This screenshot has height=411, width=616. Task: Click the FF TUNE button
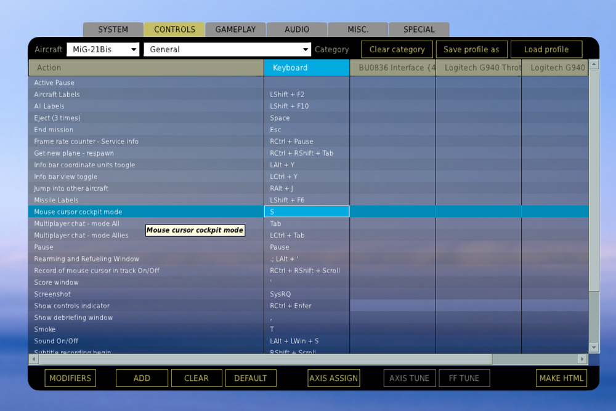464,378
